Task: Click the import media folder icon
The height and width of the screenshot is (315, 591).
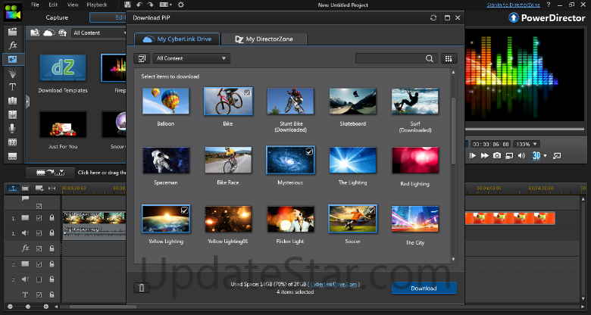Action: (x=35, y=33)
